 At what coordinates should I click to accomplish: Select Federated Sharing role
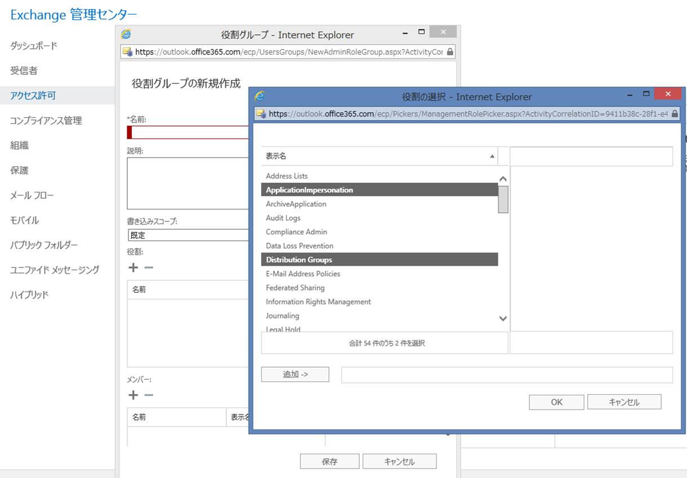(380, 288)
